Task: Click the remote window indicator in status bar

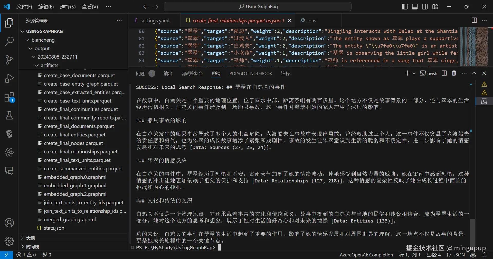Action: click(x=6, y=255)
